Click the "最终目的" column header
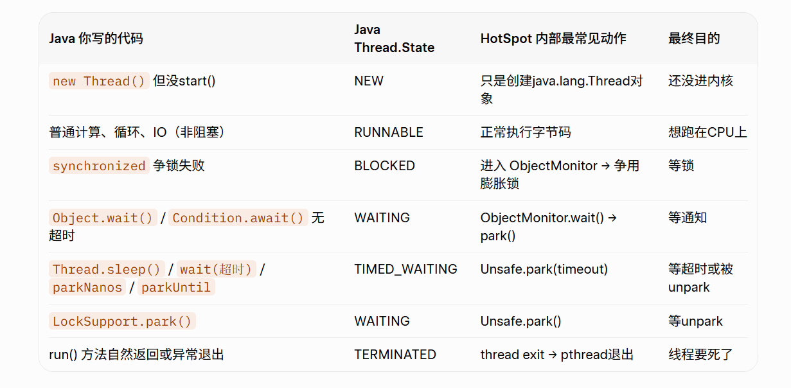Viewport: 791px width, 388px height. [x=694, y=39]
